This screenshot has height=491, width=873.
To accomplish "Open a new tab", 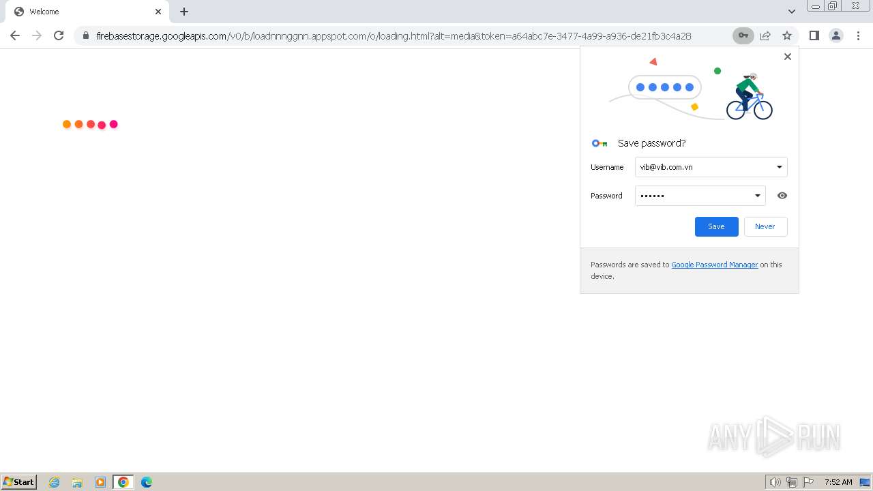I will (184, 12).
